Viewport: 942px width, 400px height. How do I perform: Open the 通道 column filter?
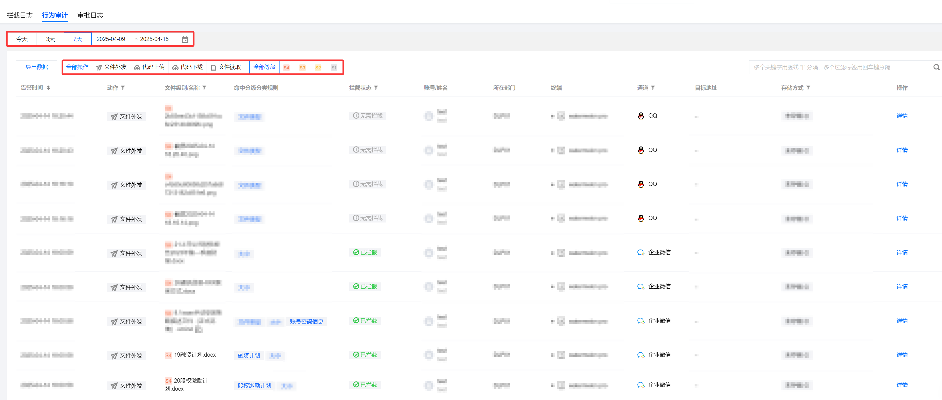pos(653,88)
